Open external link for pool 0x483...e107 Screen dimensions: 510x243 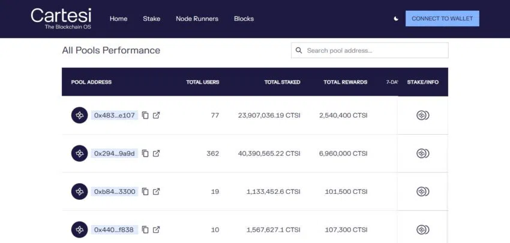[x=157, y=116]
